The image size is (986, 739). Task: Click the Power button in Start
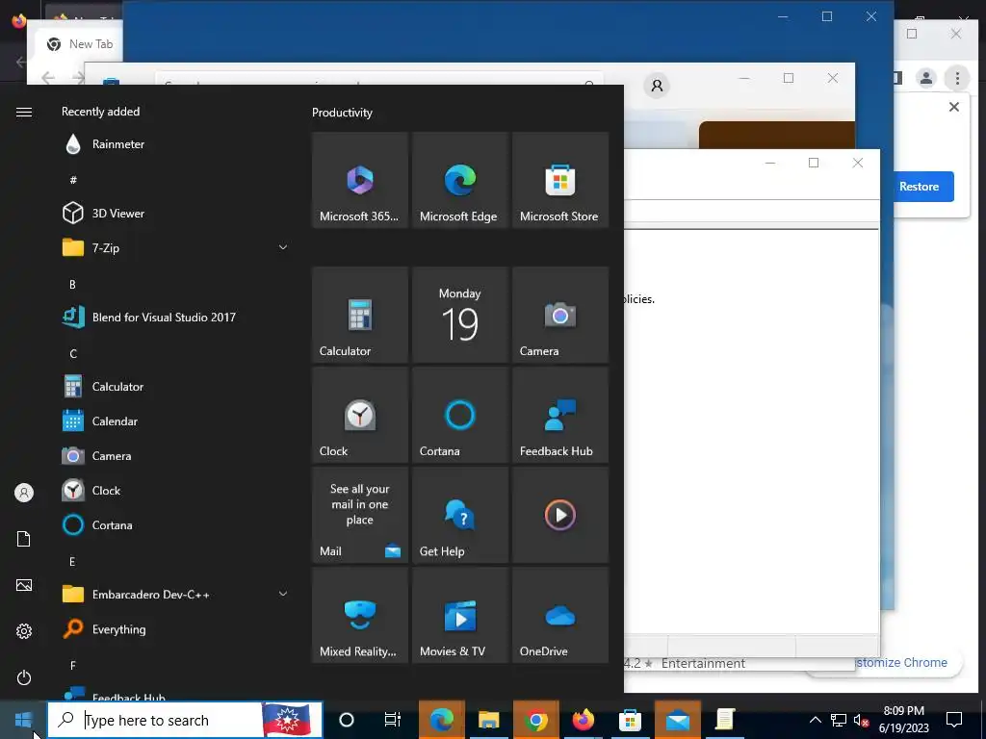pos(24,677)
